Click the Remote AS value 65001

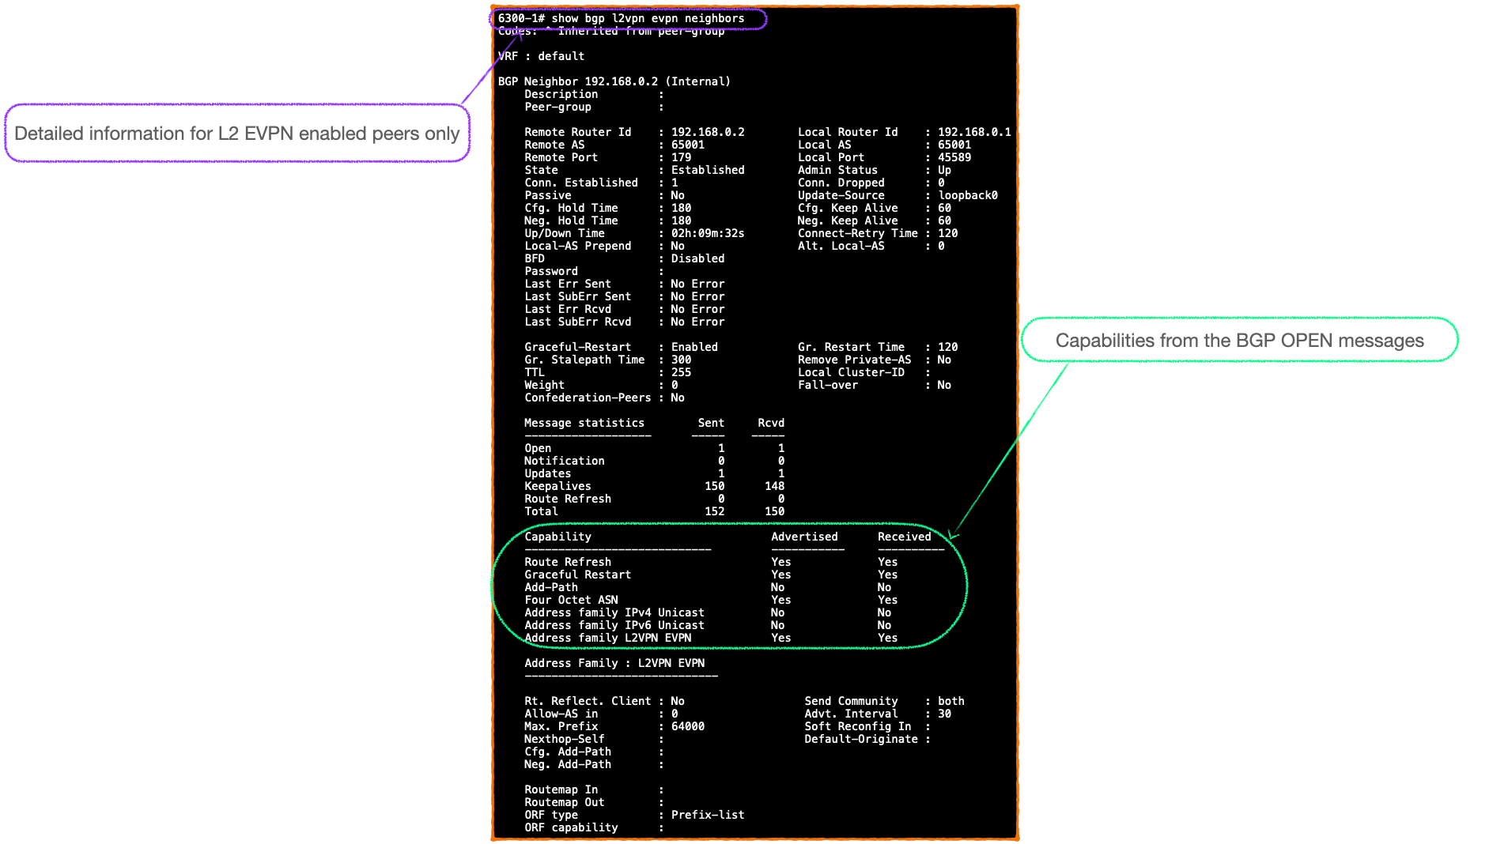[x=688, y=145]
